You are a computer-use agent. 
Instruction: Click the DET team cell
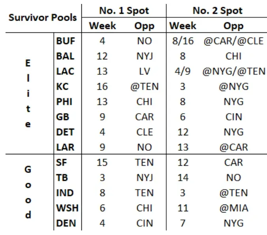tap(65, 132)
